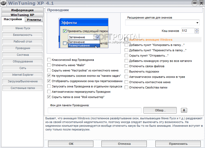Click the Обзор... browse button

tap(160, 110)
